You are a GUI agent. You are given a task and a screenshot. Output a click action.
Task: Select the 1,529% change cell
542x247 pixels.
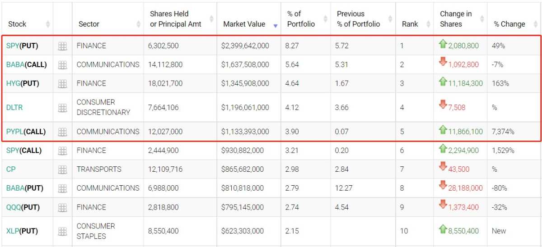[503, 151]
